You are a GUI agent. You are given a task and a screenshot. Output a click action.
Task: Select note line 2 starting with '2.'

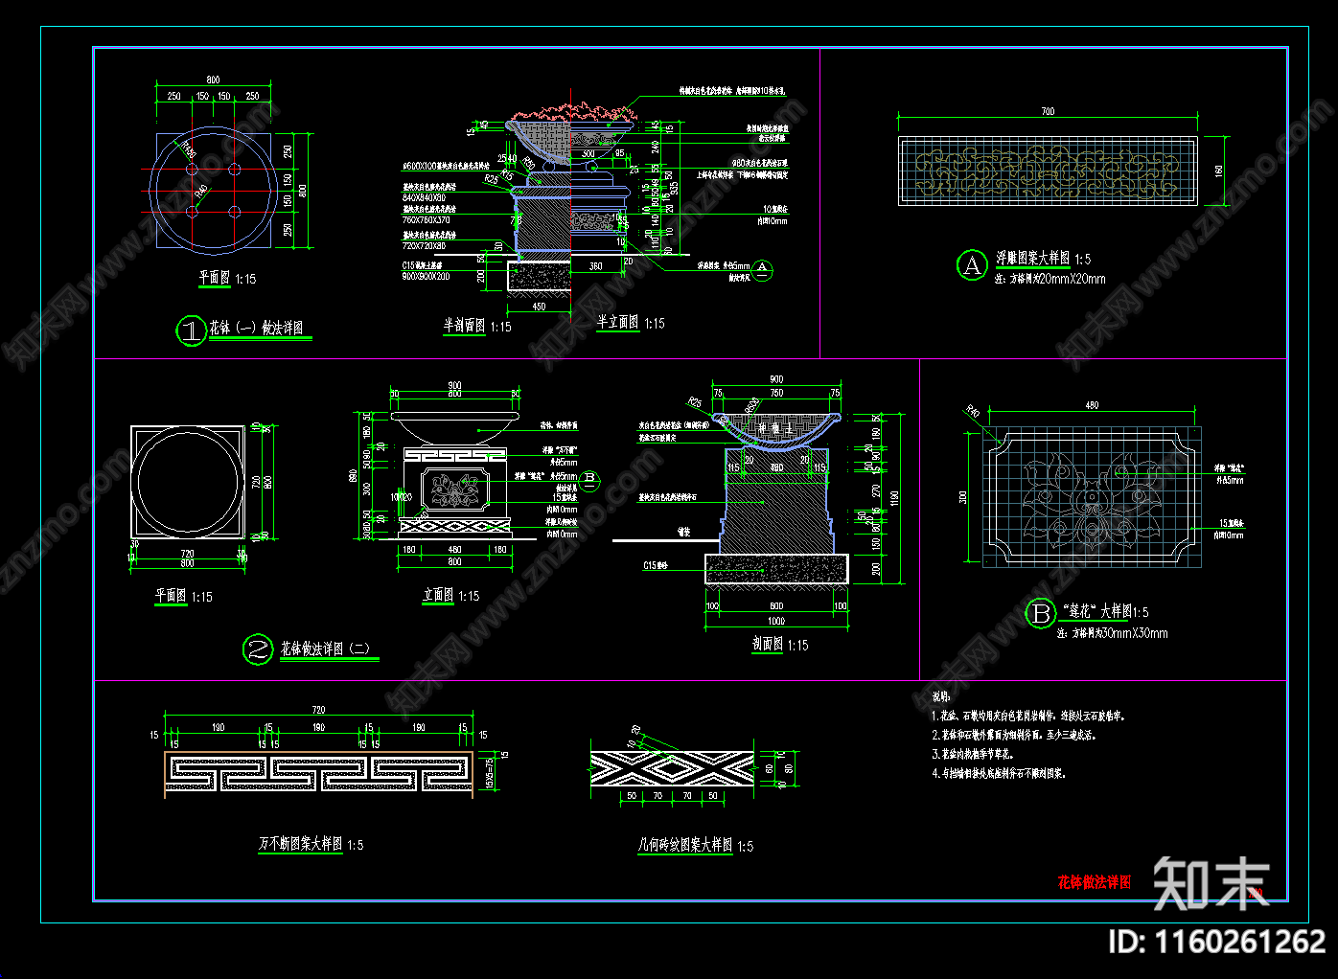point(1014,735)
